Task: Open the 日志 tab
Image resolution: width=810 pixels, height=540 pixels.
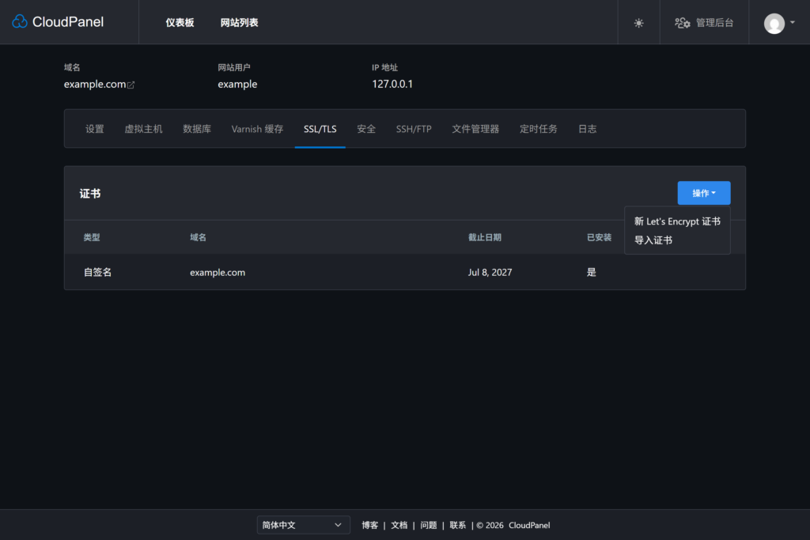Action: point(588,129)
